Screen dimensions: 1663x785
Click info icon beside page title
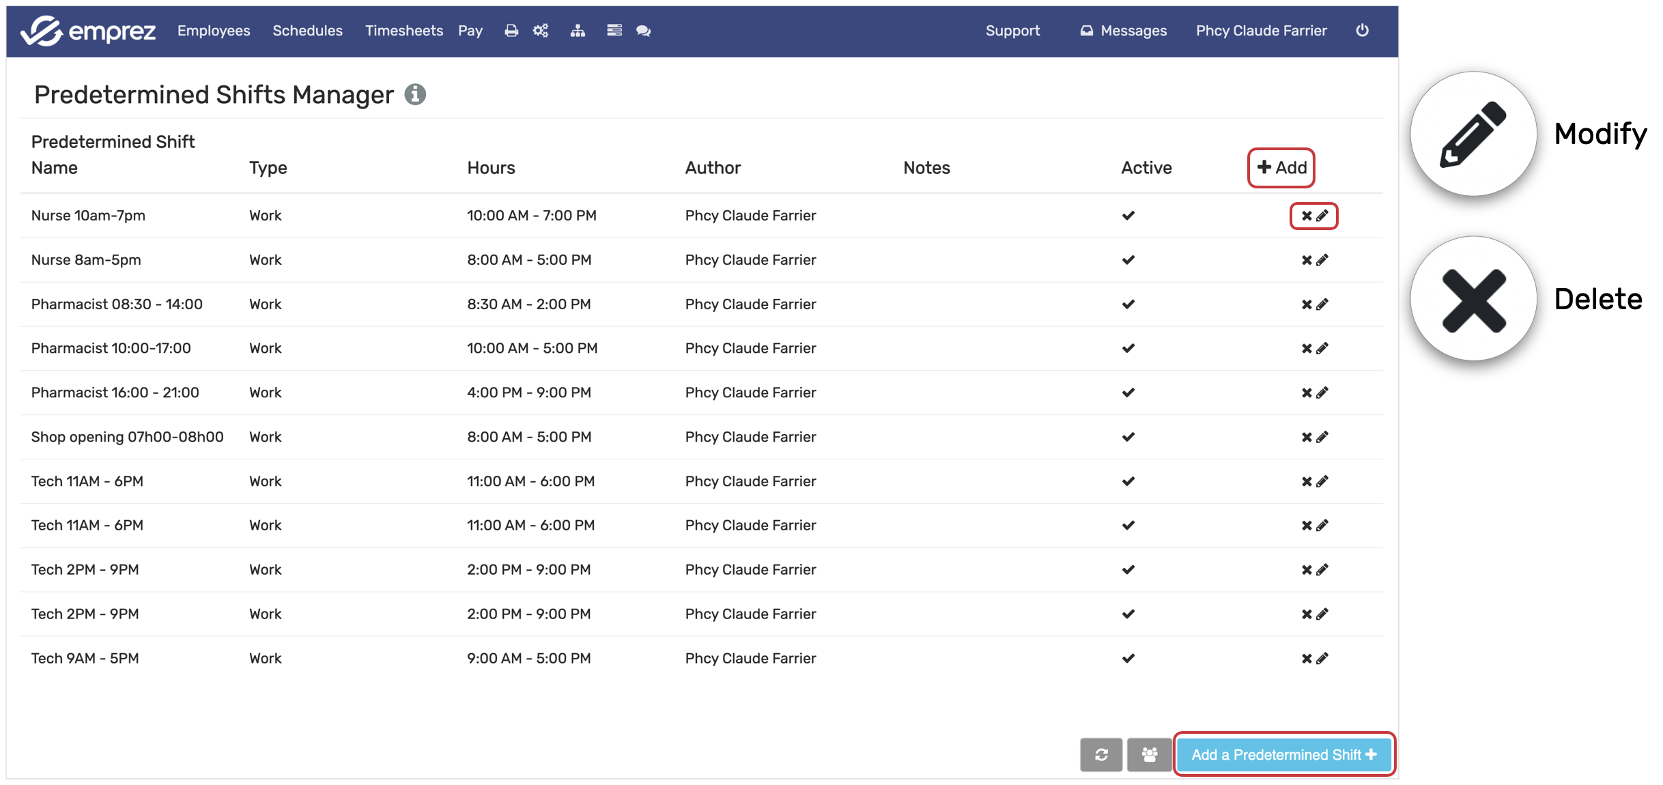coord(415,94)
